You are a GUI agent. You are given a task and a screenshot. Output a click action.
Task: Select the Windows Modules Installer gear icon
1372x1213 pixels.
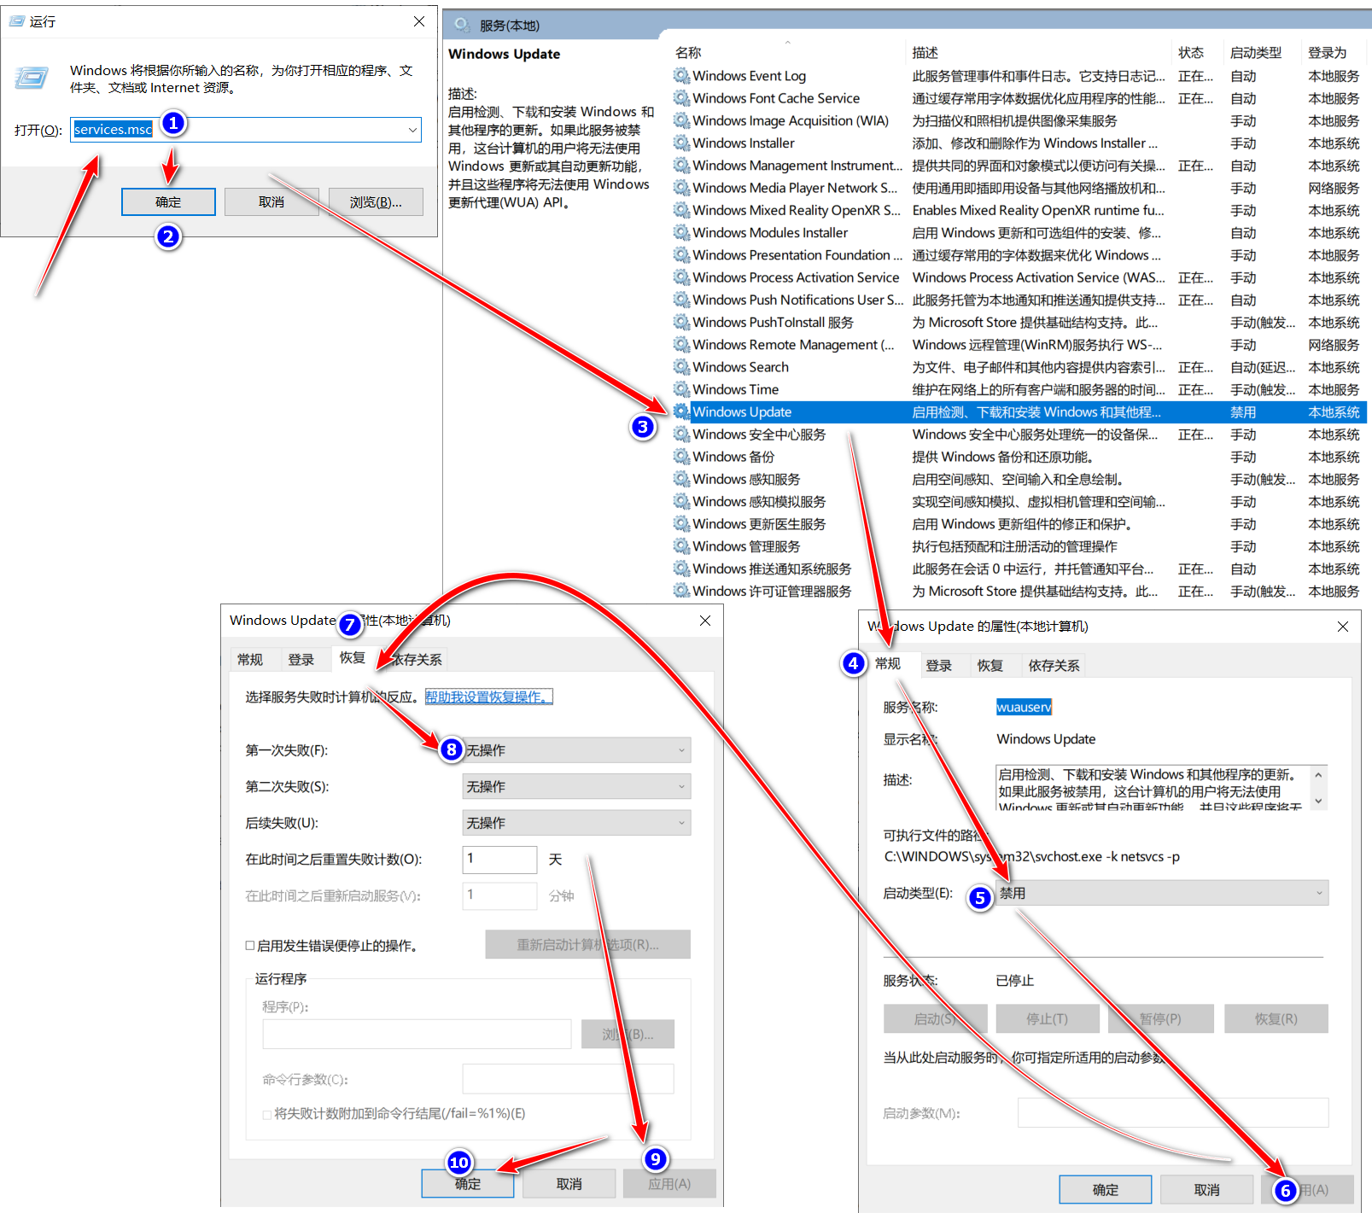point(681,233)
